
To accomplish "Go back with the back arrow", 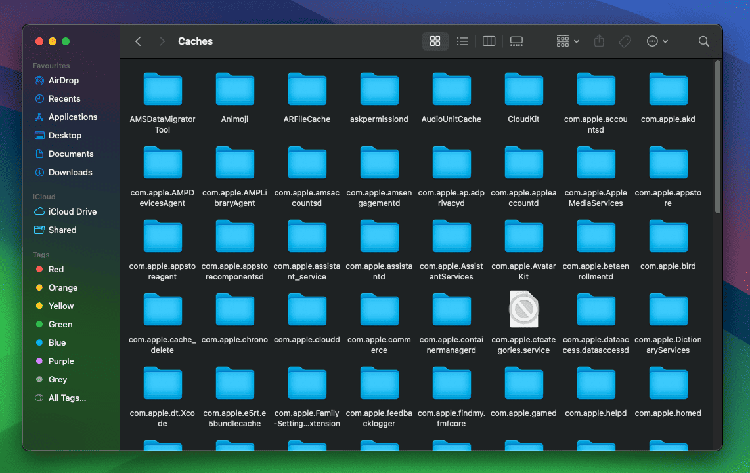I will click(138, 41).
